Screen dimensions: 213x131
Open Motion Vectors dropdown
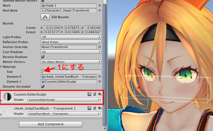click(x=71, y=62)
